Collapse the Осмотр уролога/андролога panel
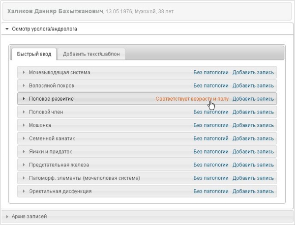The image size is (295, 225). click(x=7, y=29)
